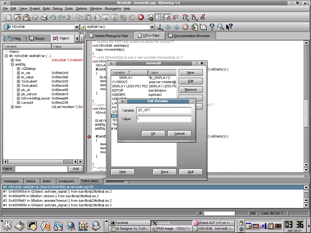This screenshot has height=233, width=311.
Task: Click Remove in the kenvedit window
Action: [x=190, y=89]
